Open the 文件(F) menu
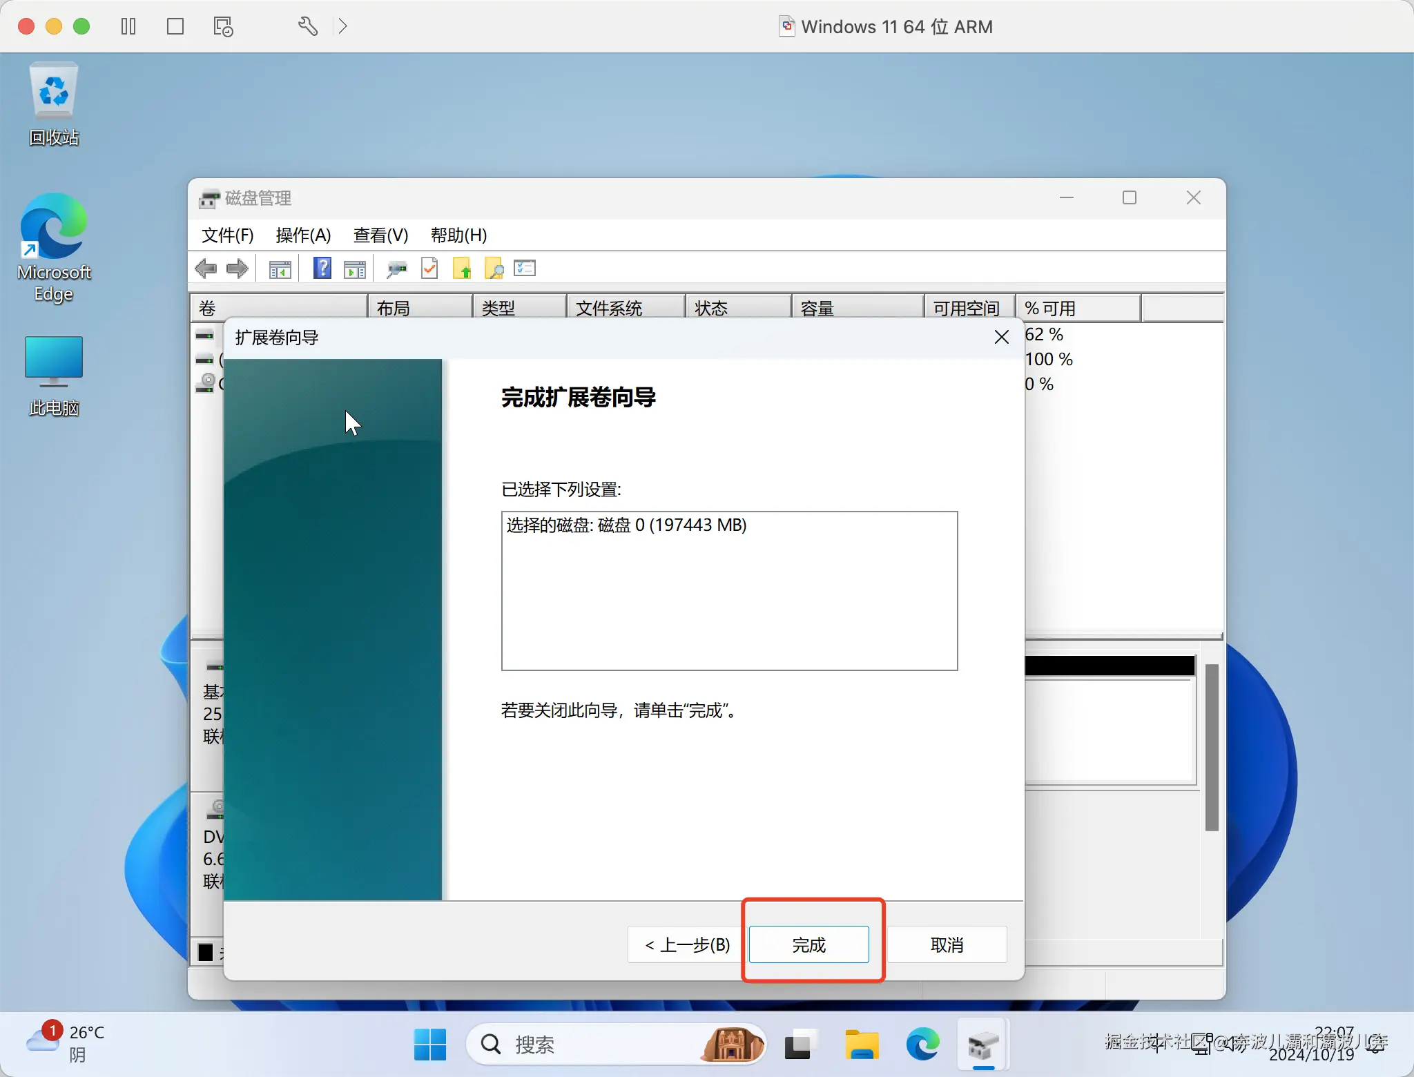1414x1077 pixels. [227, 235]
